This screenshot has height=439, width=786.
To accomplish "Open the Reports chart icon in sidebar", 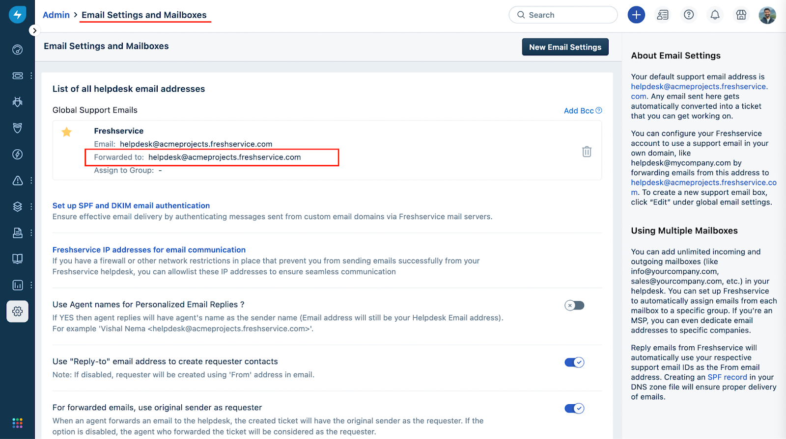I will click(17, 285).
